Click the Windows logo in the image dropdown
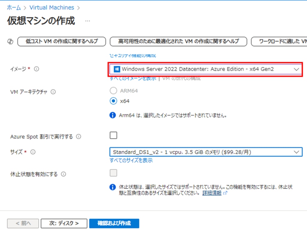This screenshot has width=307, height=231. click(117, 69)
